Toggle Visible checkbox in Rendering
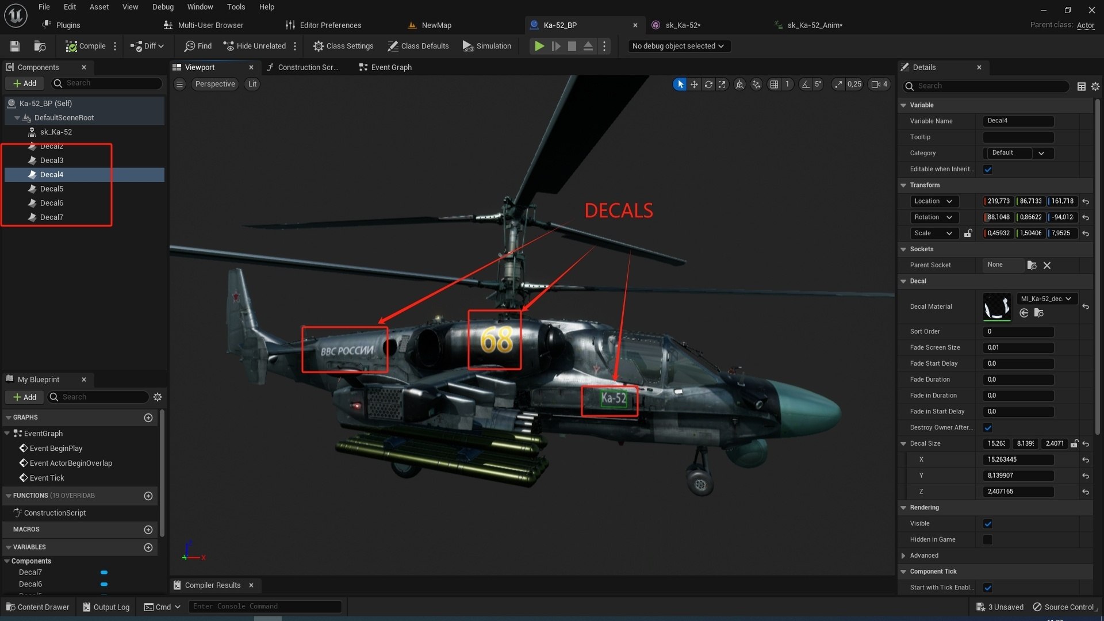Screen dimensions: 1104x621 988,523
